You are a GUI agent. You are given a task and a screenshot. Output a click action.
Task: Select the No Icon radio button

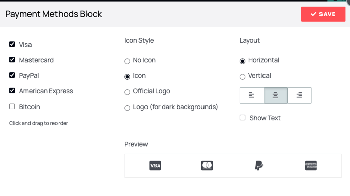(x=127, y=61)
